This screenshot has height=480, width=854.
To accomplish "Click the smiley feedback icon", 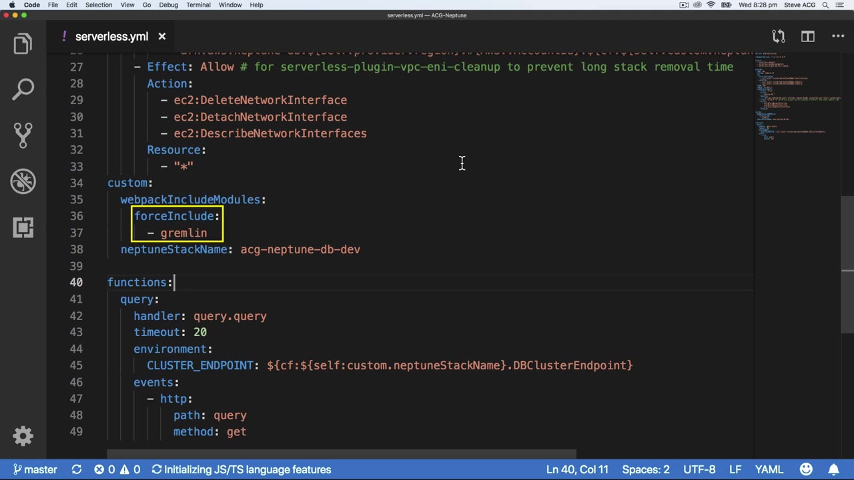I will [x=806, y=469].
